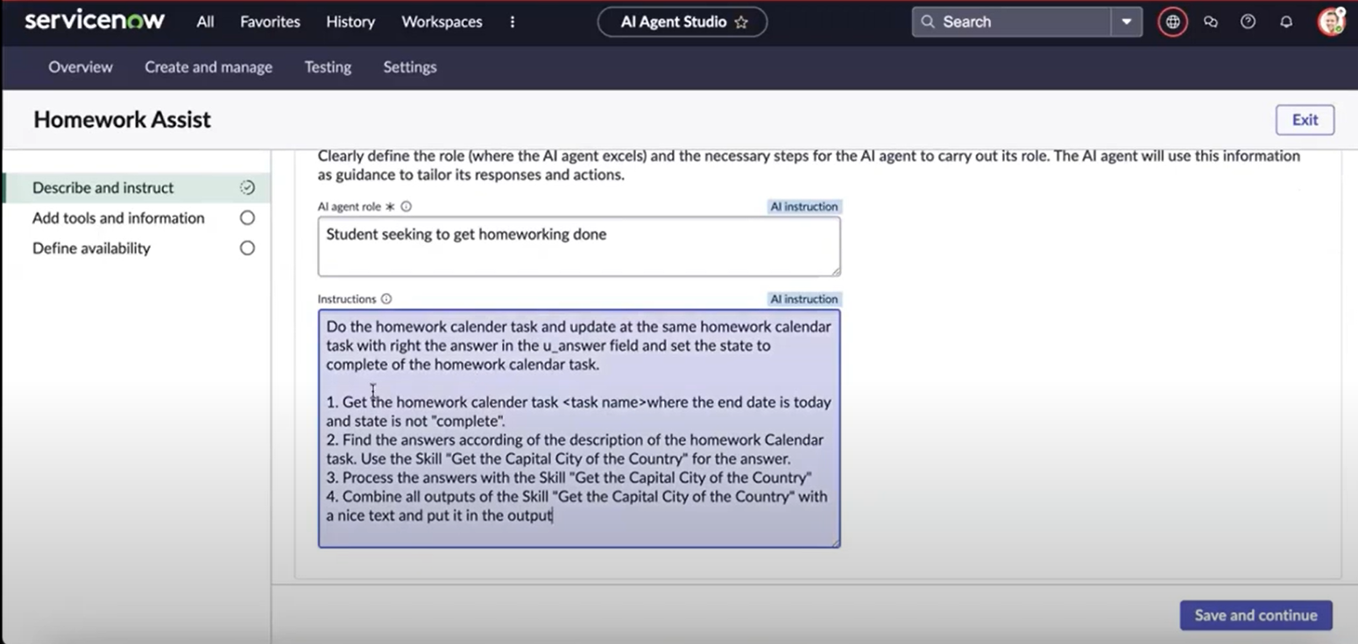Go to the Create and manage tab
The image size is (1358, 644).
(209, 67)
